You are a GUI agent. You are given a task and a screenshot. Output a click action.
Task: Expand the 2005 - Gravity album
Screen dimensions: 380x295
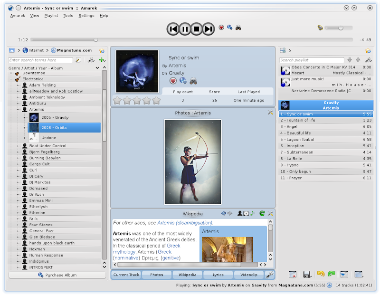click(25, 117)
